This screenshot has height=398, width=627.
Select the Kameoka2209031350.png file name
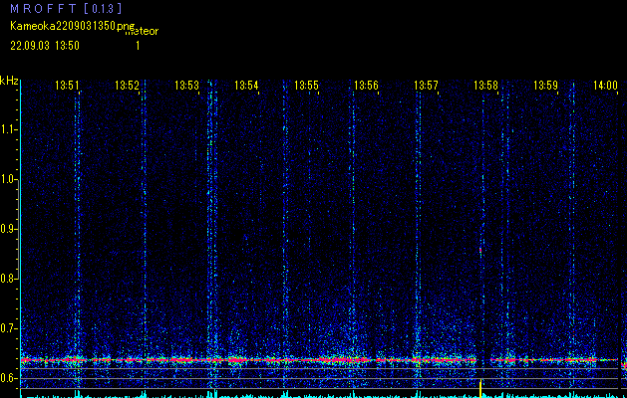coord(73,26)
